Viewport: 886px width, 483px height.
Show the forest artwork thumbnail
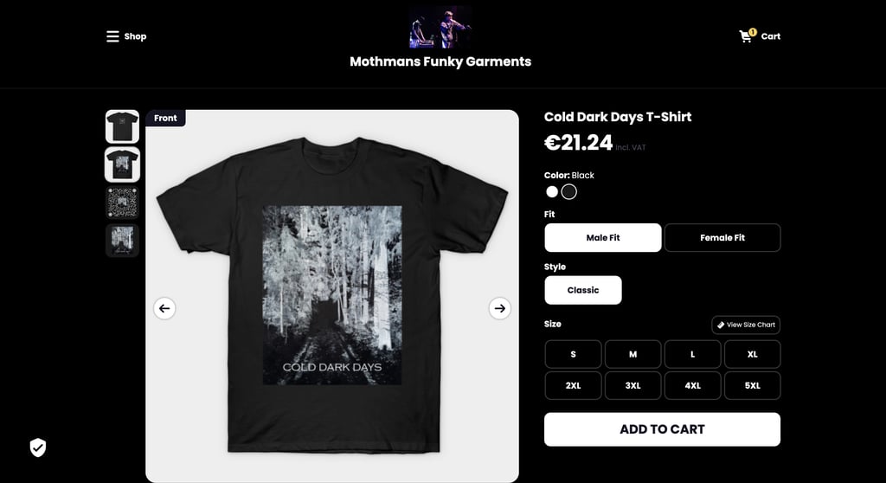coord(122,241)
